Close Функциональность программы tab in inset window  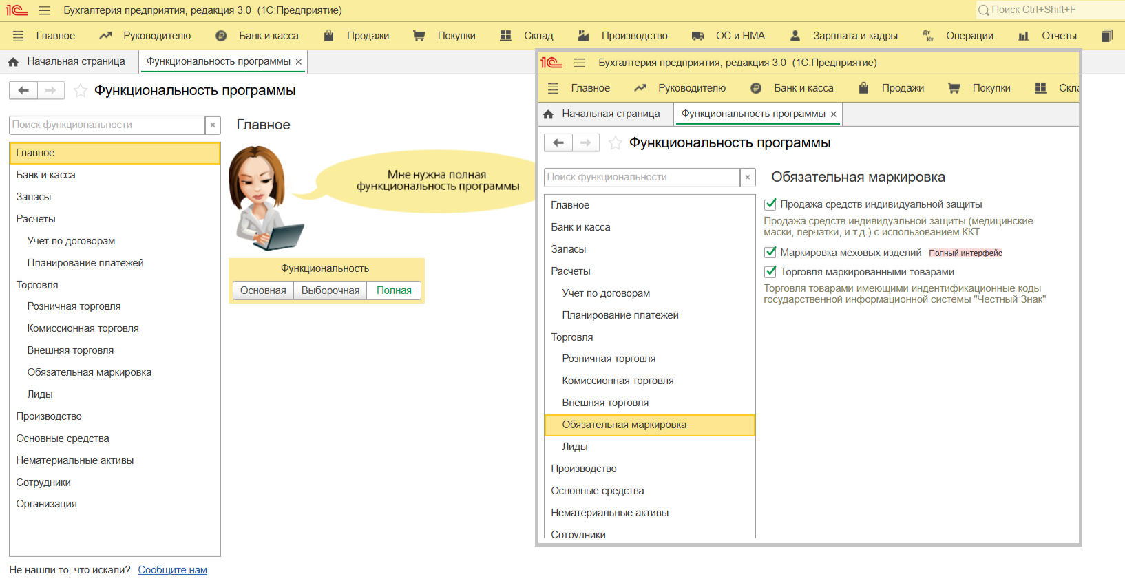[x=834, y=114]
